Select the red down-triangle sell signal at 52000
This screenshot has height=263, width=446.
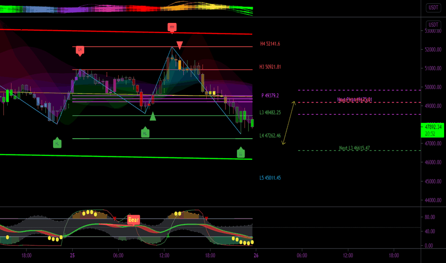pyautogui.click(x=179, y=45)
